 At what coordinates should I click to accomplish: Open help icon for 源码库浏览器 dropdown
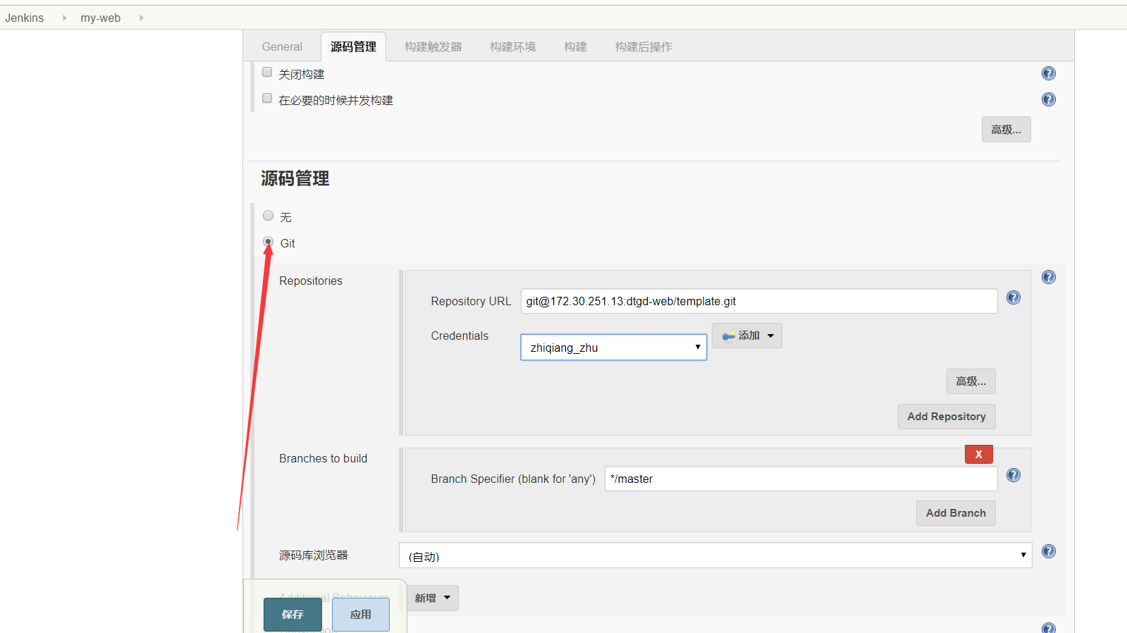(x=1049, y=551)
